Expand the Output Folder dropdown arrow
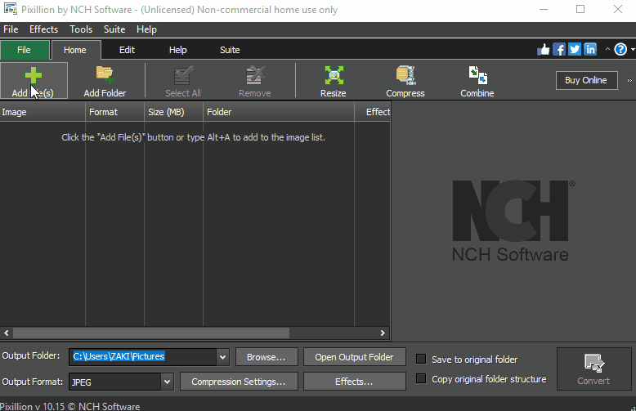Viewport: 636px width, 411px height. pyautogui.click(x=222, y=357)
